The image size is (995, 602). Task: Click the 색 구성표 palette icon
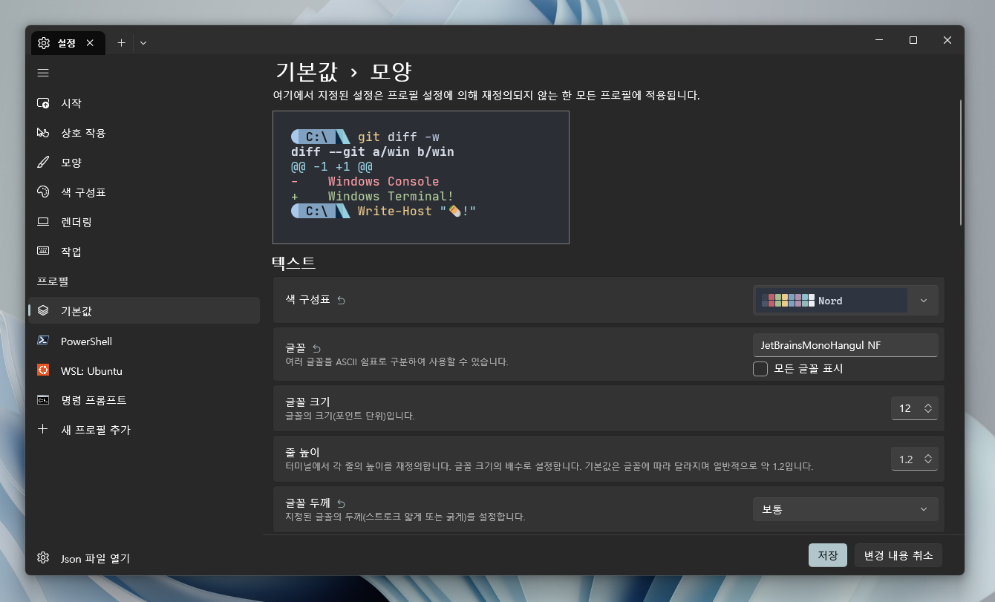(43, 192)
